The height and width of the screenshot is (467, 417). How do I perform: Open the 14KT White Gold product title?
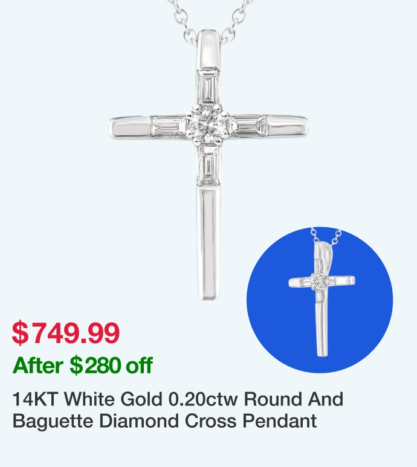point(178,410)
